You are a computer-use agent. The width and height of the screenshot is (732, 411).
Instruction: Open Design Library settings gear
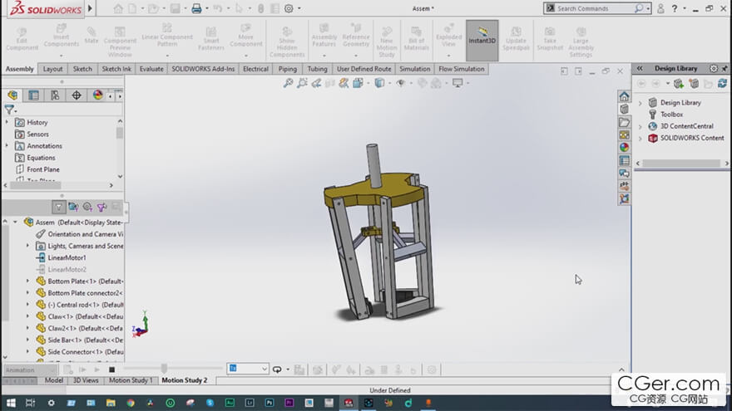714,68
